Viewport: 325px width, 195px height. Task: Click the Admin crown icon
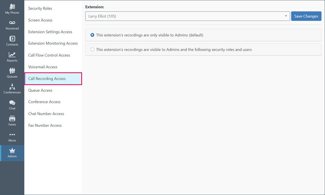coord(12,151)
